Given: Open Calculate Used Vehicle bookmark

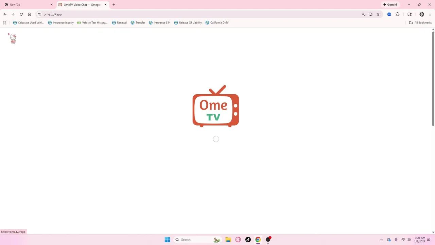Looking at the screenshot, I should pos(28,23).
